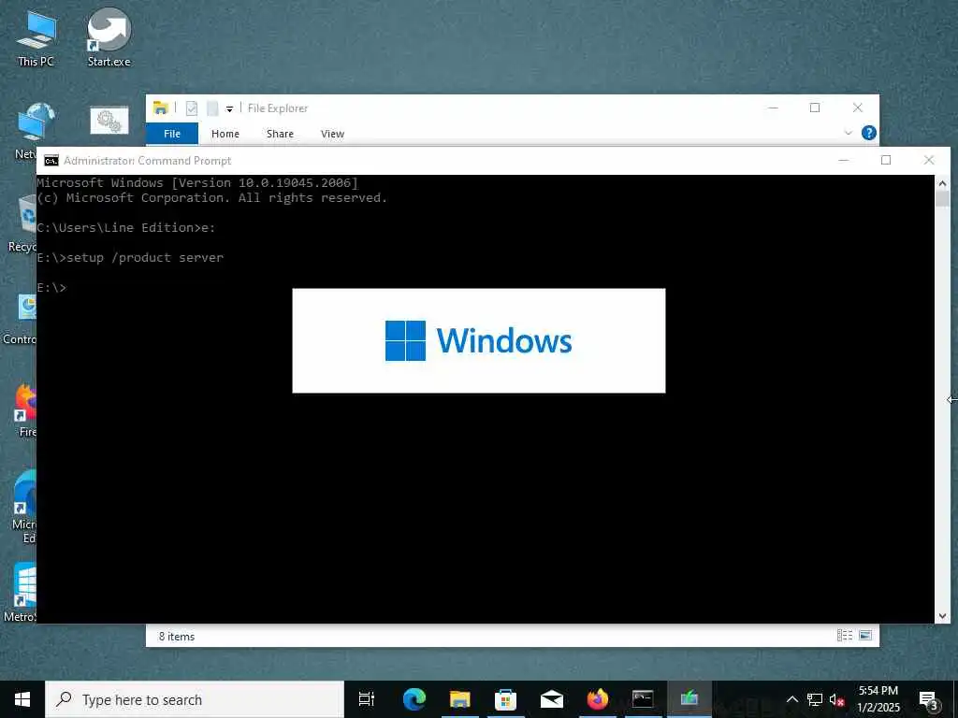Maximize the File Explorer window
The height and width of the screenshot is (718, 958).
click(x=815, y=108)
